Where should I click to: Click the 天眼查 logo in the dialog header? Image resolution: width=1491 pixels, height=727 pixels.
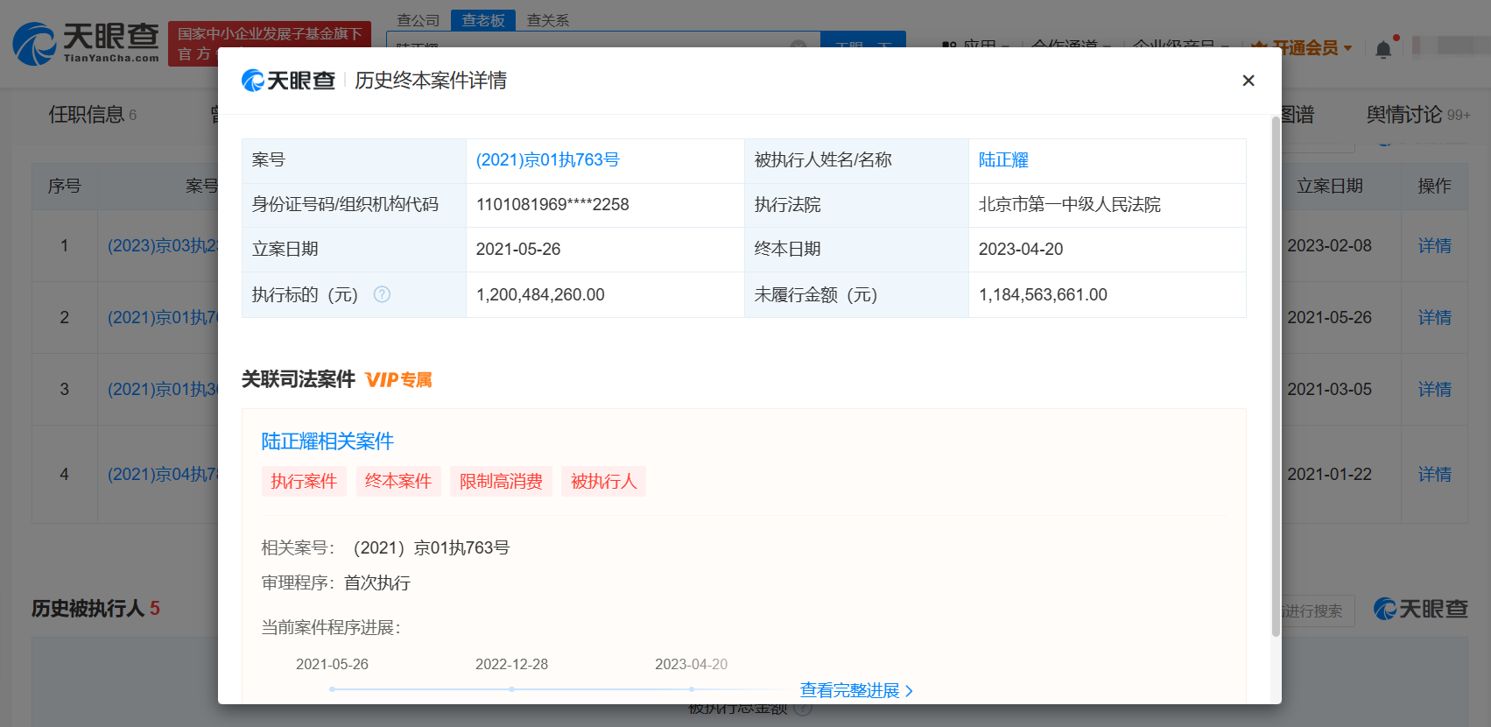[x=288, y=81]
